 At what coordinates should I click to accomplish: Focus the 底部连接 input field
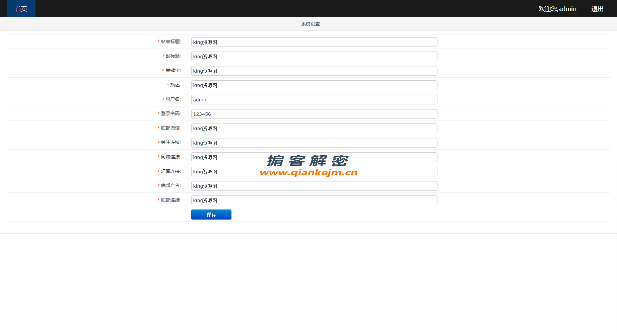(x=314, y=200)
